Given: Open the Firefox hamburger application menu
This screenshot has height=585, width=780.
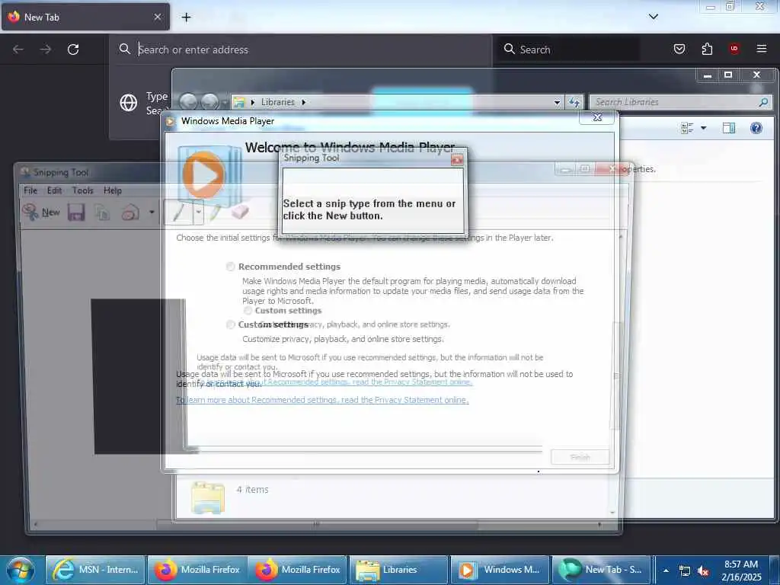Looking at the screenshot, I should (x=761, y=49).
